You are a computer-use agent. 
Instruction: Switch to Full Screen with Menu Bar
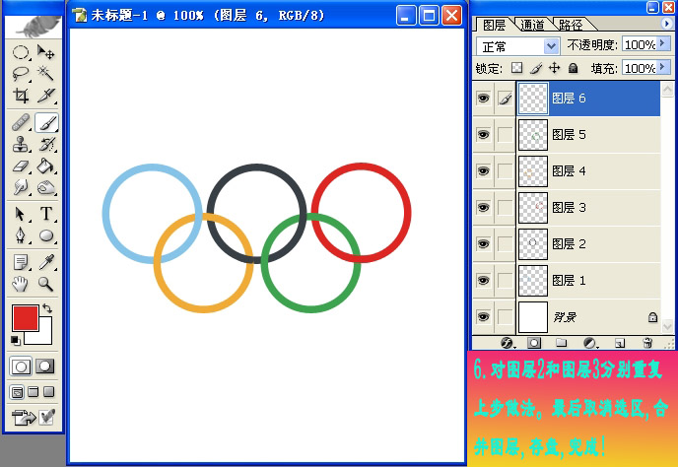coord(33,392)
